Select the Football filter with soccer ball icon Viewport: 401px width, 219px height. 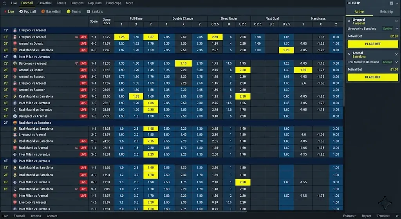click(27, 11)
